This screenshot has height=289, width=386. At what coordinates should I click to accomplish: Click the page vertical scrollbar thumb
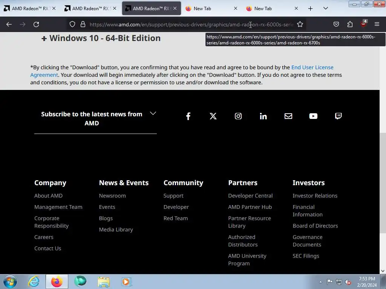coord(383,183)
